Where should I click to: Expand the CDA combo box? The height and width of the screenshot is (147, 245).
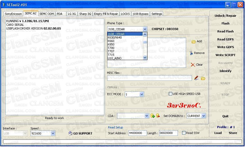pos(147,116)
